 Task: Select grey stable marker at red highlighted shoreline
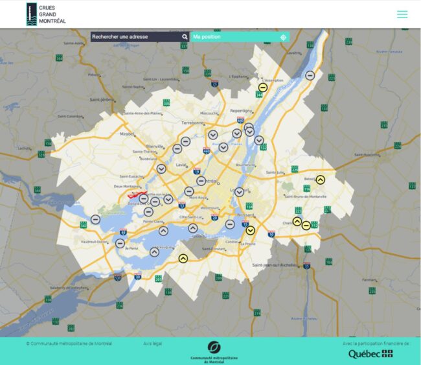click(144, 199)
